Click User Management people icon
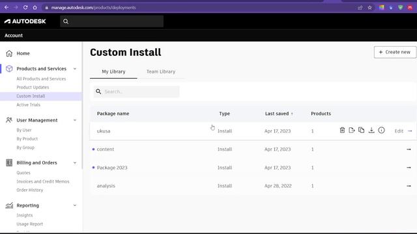The height and width of the screenshot is (234, 417). 9,120
